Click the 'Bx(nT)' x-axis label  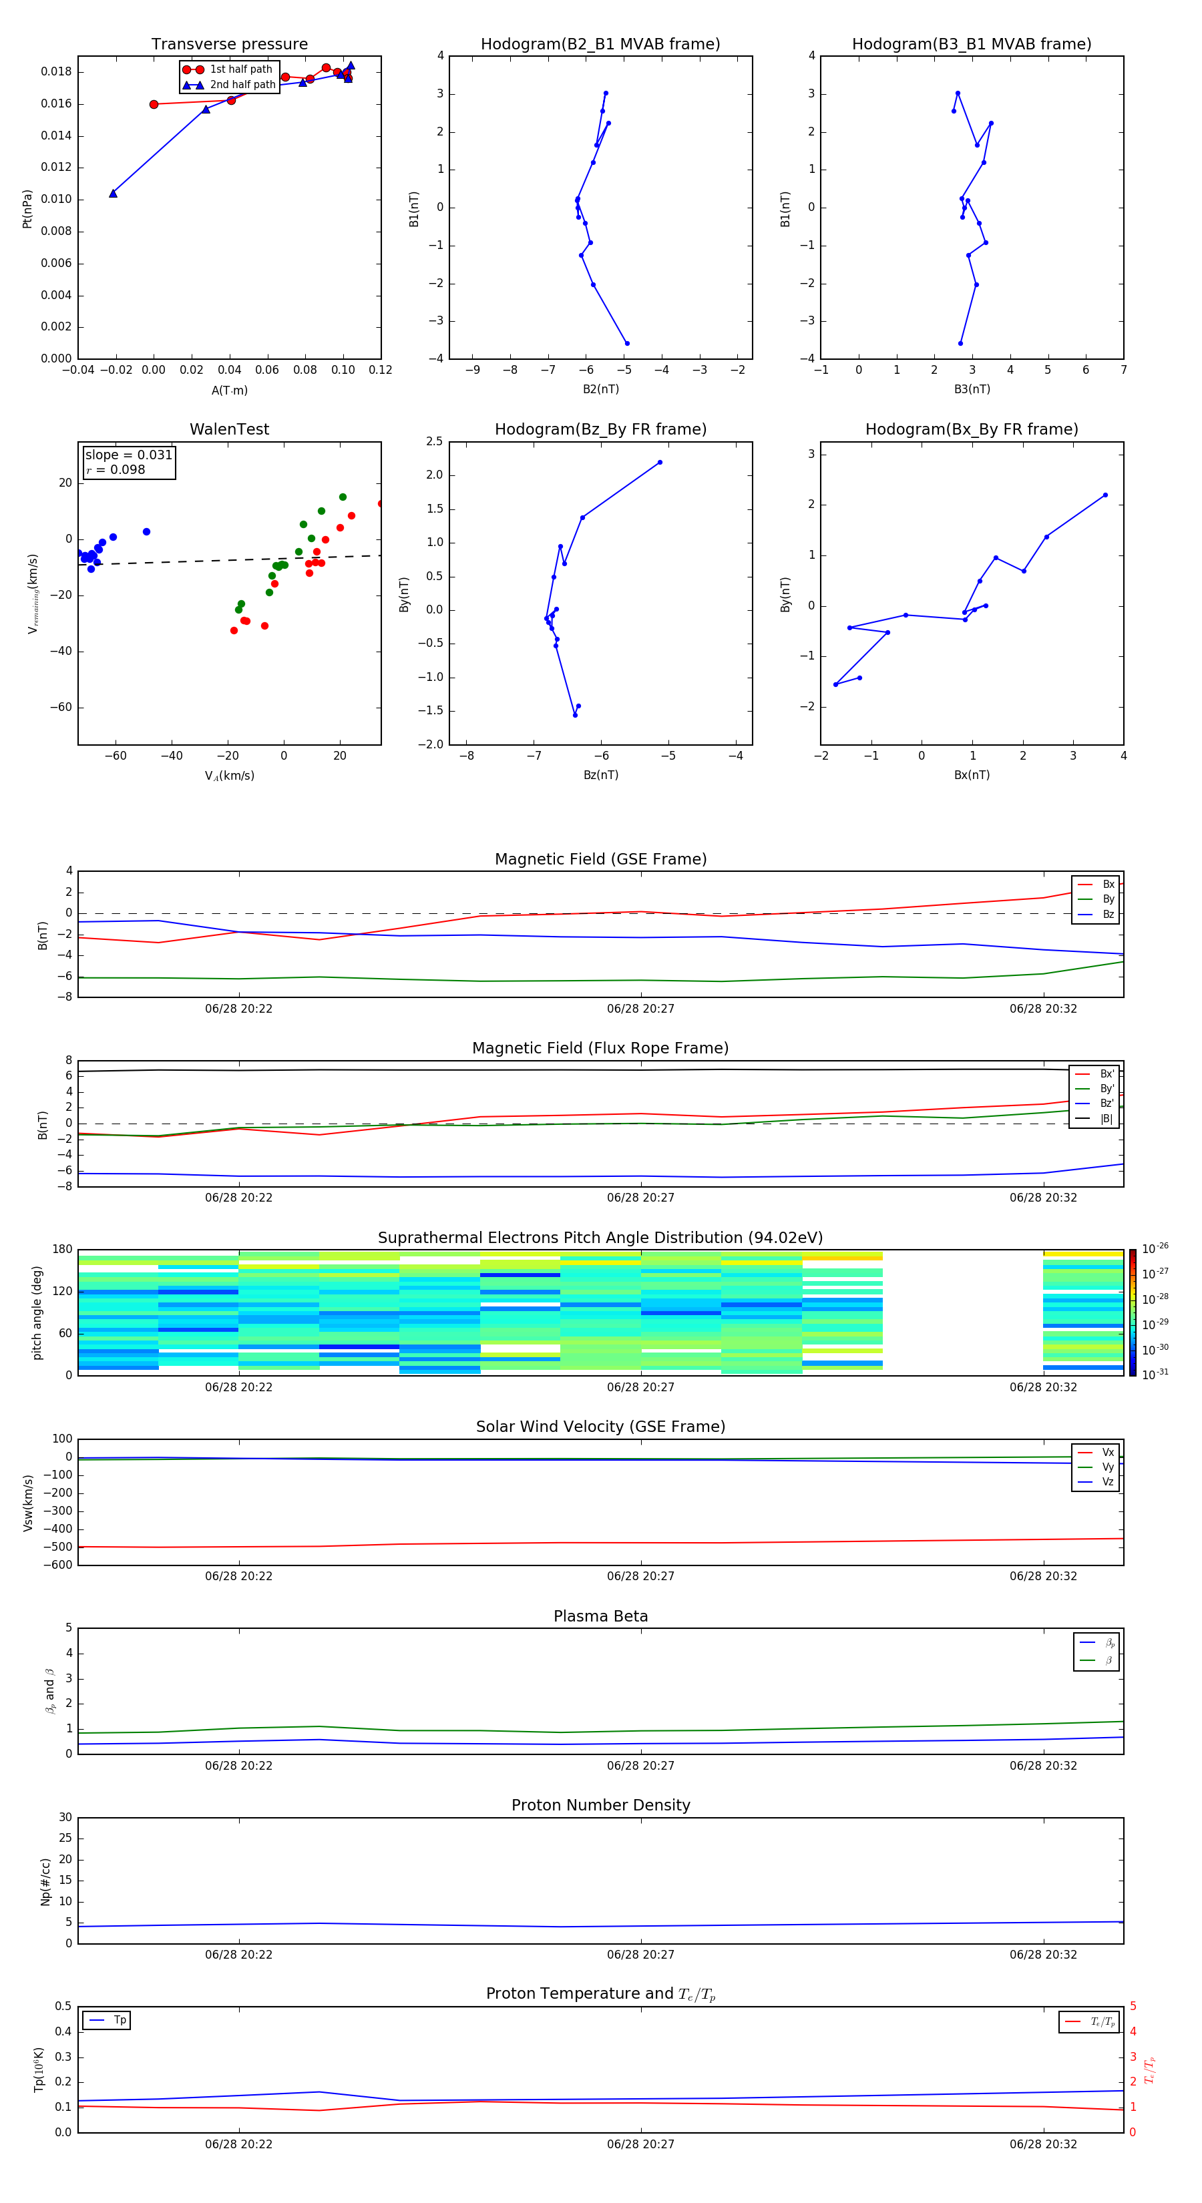[x=972, y=775]
